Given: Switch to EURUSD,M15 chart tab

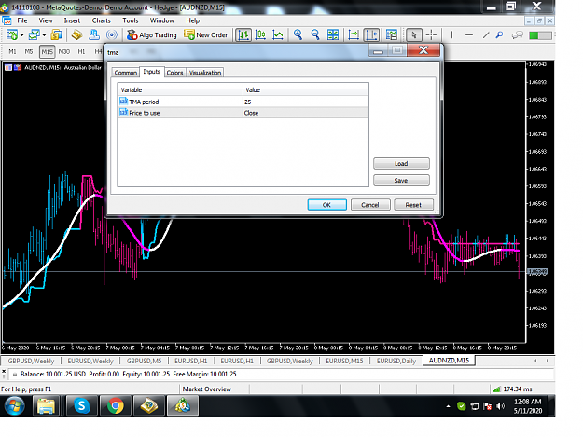Looking at the screenshot, I should (344, 361).
